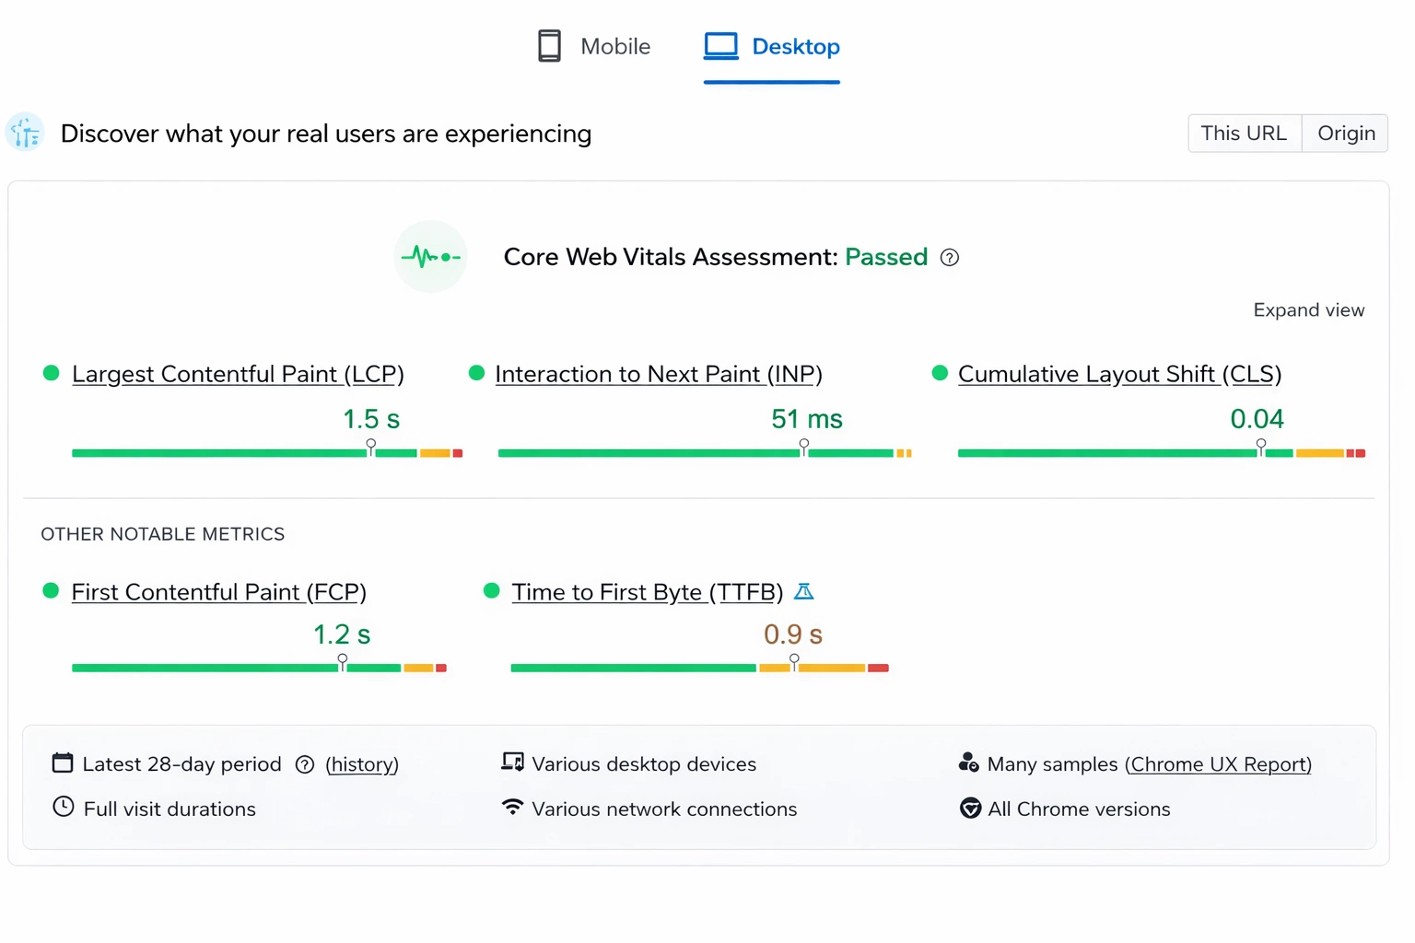
Task: Click the LCP distribution bar marker
Action: (x=371, y=448)
